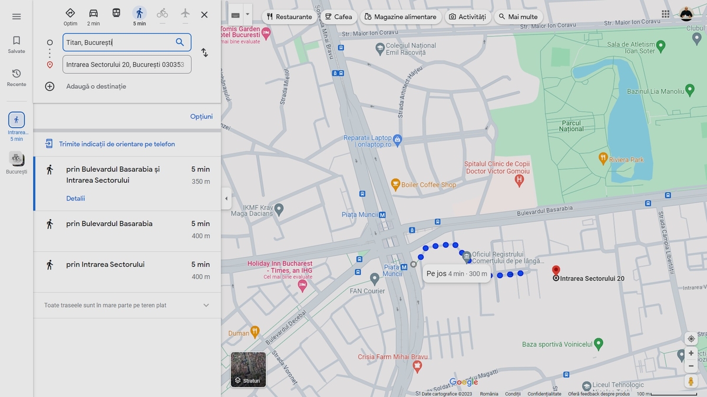Filter map by Restaurante
This screenshot has width=707, height=397.
pyautogui.click(x=289, y=16)
